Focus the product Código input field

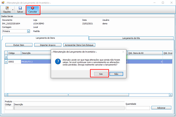point(9,108)
